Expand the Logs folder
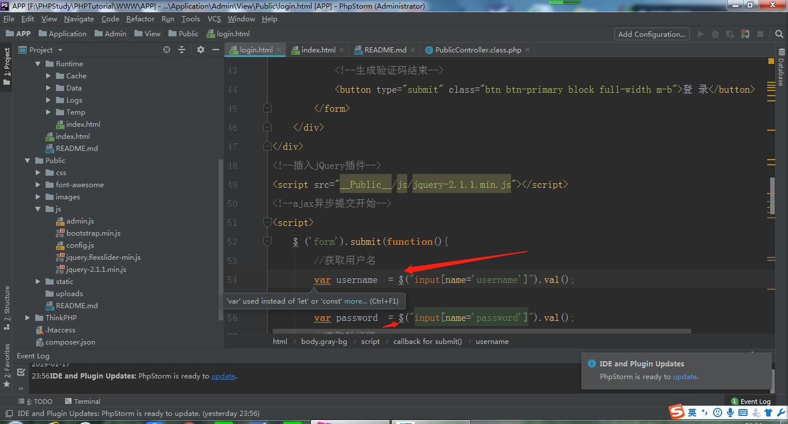This screenshot has height=424, width=788. [x=48, y=100]
